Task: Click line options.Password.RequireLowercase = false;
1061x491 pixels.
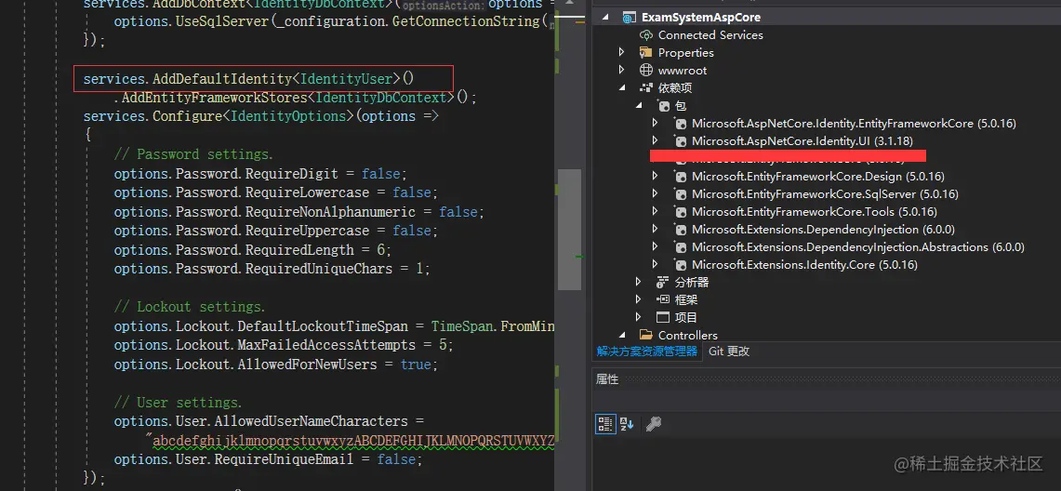Action: pos(276,192)
